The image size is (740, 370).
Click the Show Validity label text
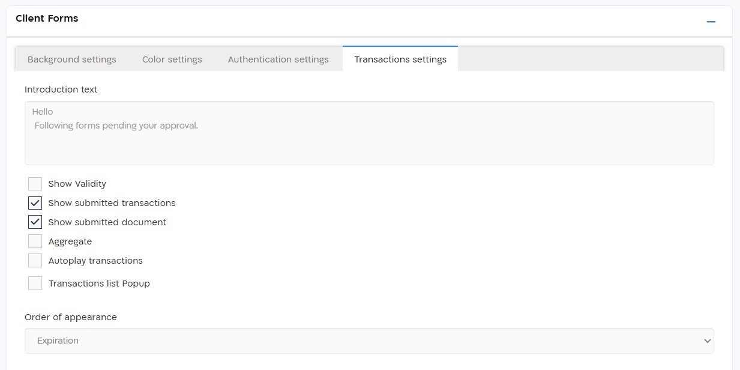[x=77, y=184]
